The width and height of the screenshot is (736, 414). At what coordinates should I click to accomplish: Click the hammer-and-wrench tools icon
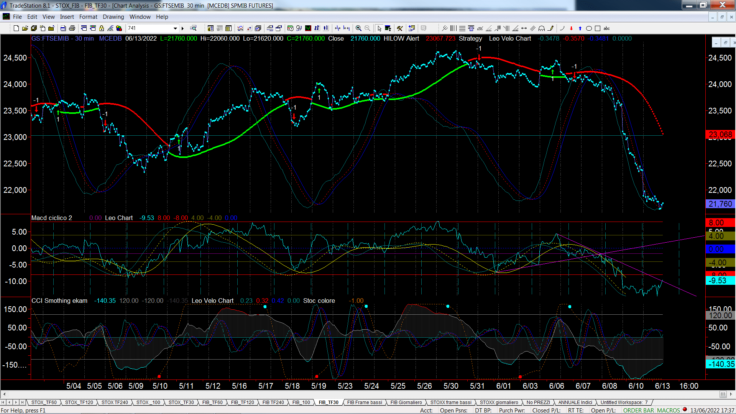click(x=400, y=28)
